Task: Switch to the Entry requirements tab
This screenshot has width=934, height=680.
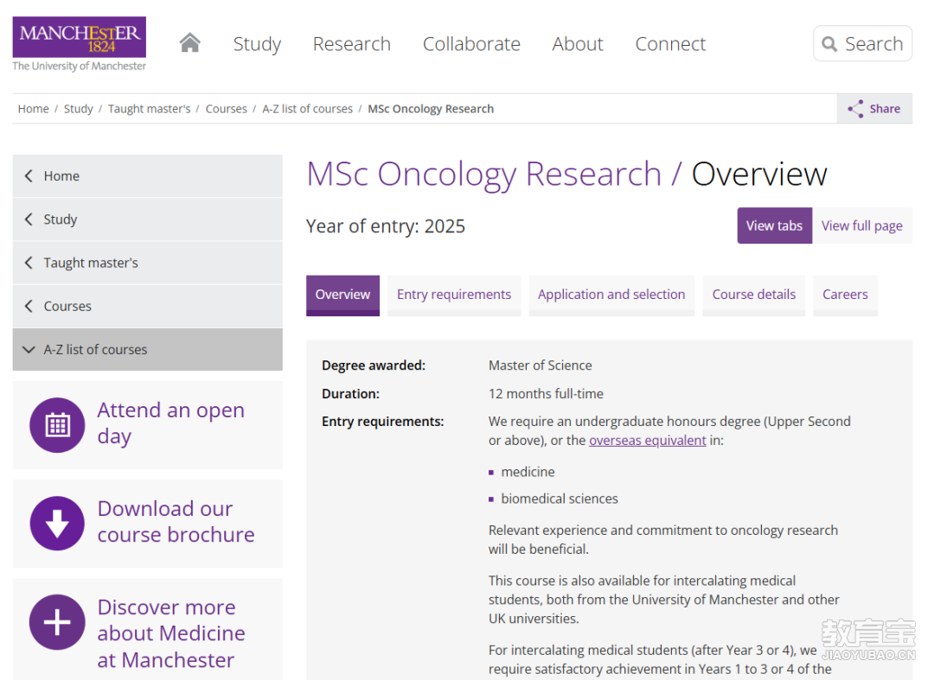Action: [454, 296]
